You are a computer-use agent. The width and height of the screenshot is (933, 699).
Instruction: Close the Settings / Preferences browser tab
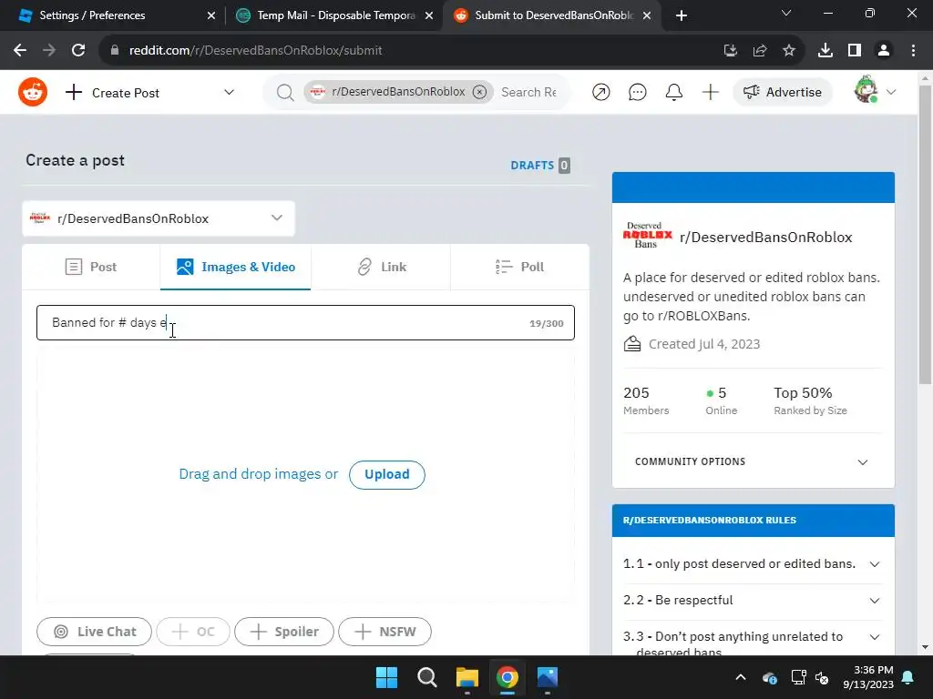tap(211, 16)
